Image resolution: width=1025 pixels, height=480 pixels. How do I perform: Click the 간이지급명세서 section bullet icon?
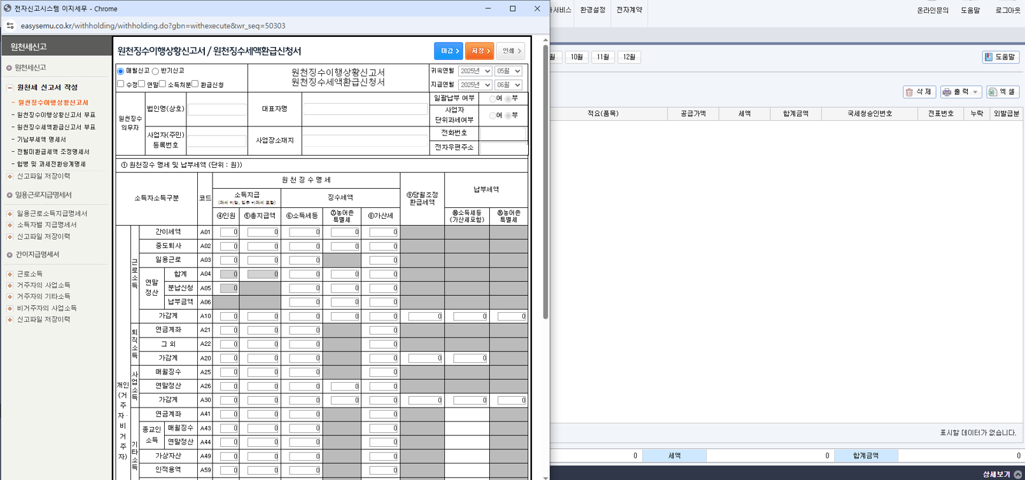(9, 255)
